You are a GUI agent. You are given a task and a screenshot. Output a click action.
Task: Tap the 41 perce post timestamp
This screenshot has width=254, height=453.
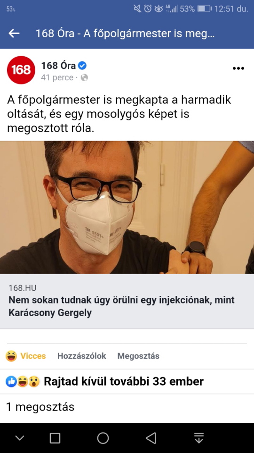point(57,78)
